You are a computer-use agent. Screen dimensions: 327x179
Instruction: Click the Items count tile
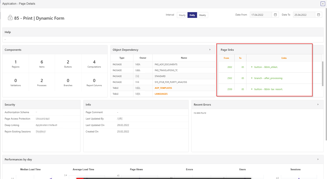(x=42, y=64)
